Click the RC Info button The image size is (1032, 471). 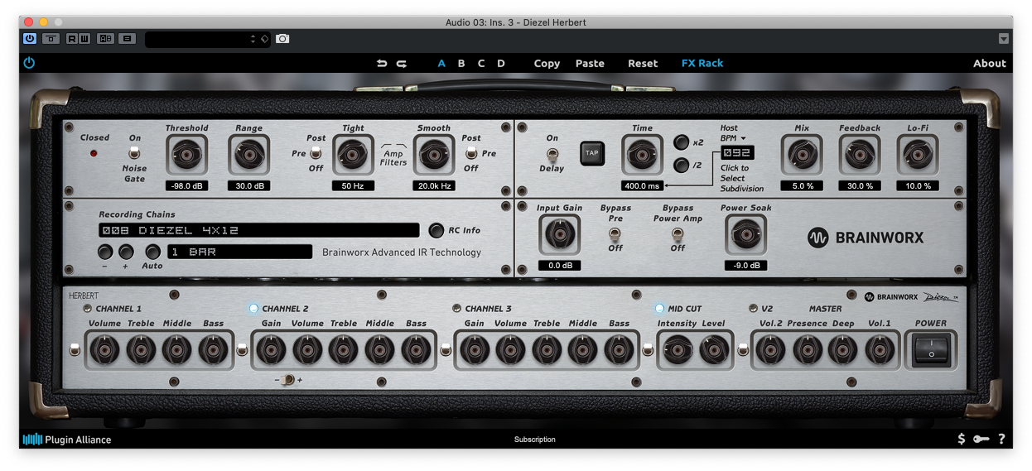coord(436,230)
